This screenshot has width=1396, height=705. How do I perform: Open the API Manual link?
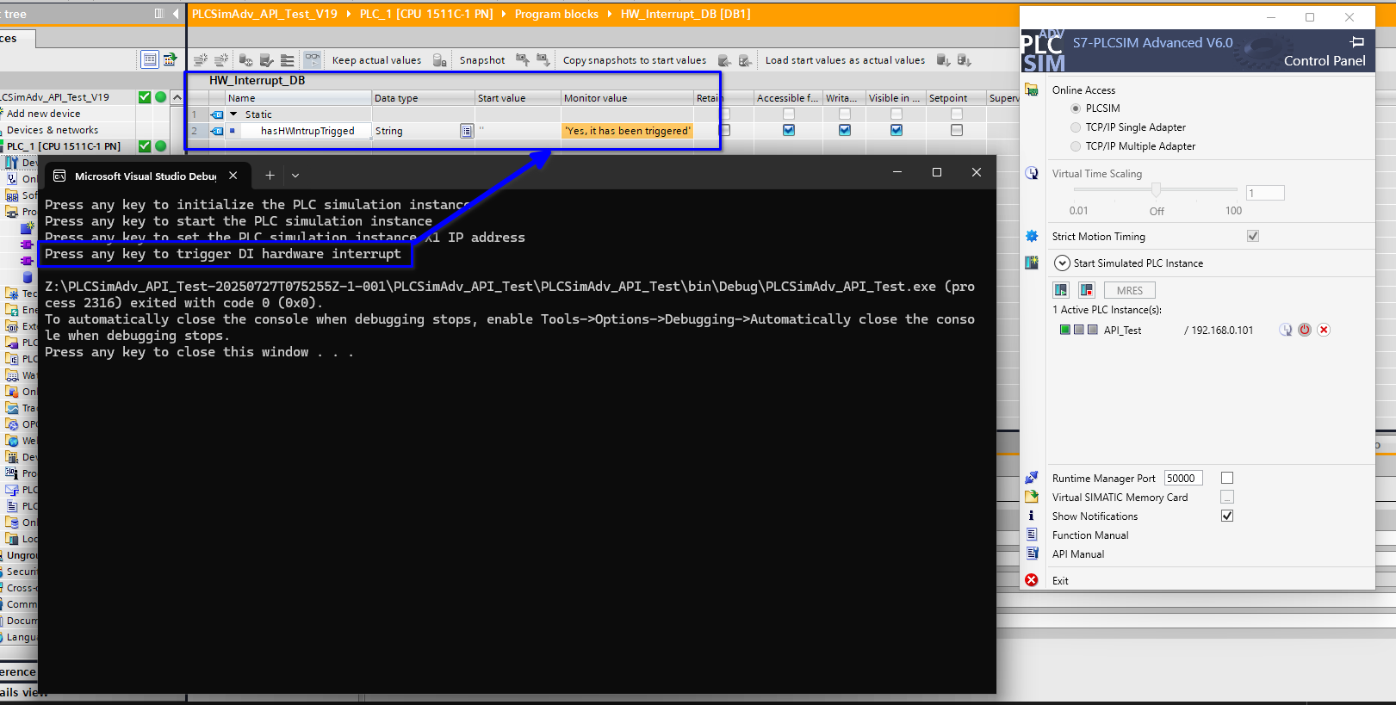point(1077,554)
